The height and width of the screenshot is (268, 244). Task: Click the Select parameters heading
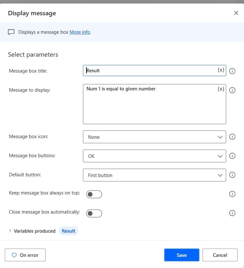[x=33, y=54]
